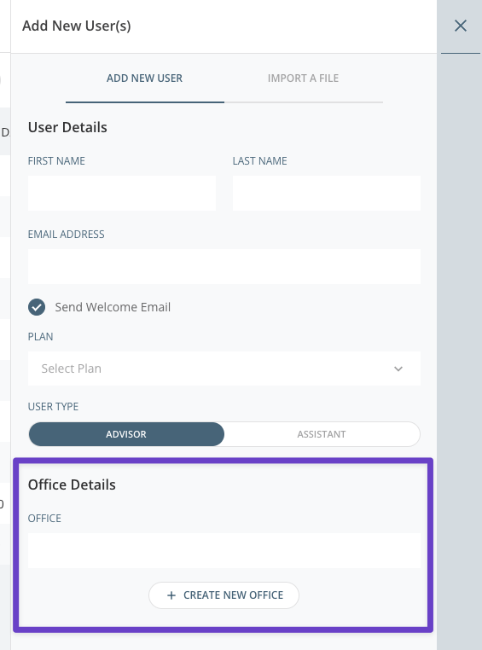Click the Send Welcome Email label

pyautogui.click(x=113, y=307)
